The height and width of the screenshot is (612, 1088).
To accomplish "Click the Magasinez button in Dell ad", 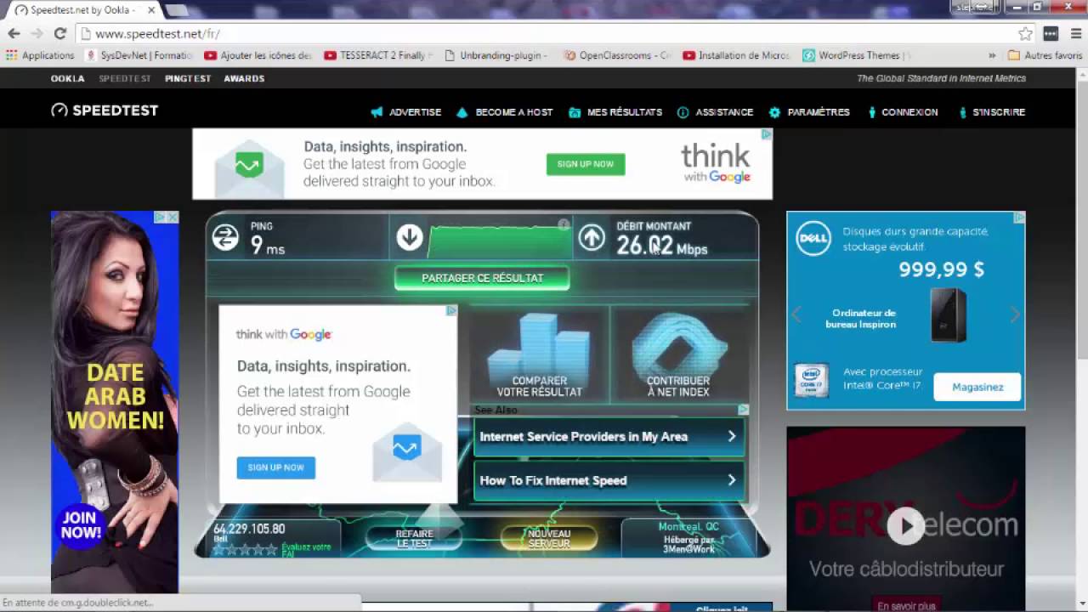I will [977, 387].
